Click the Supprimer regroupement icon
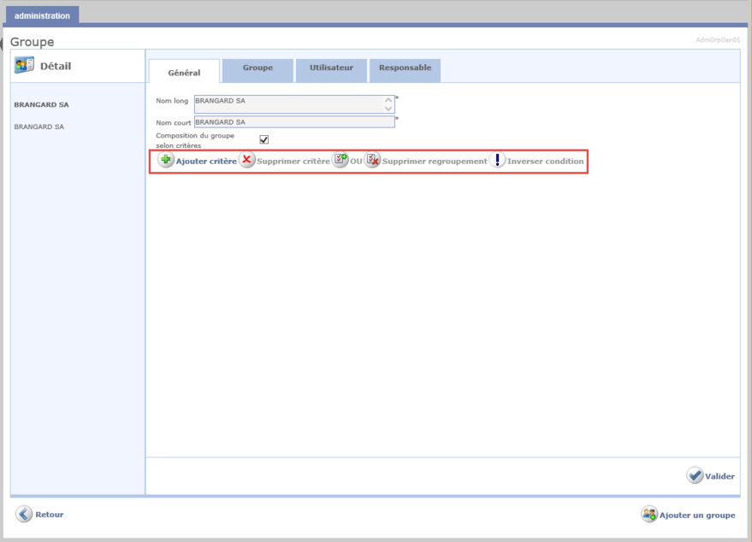752x542 pixels. pos(372,161)
